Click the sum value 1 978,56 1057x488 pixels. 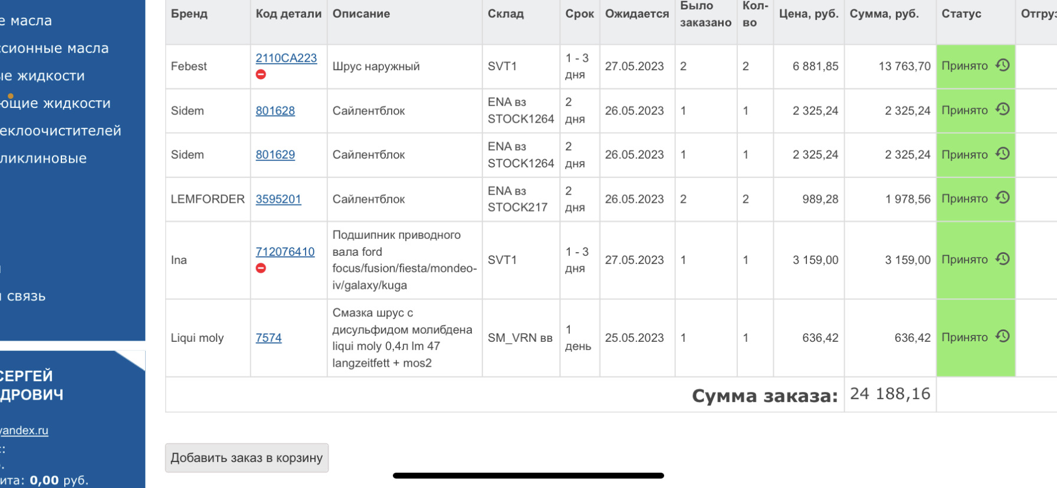[908, 199]
